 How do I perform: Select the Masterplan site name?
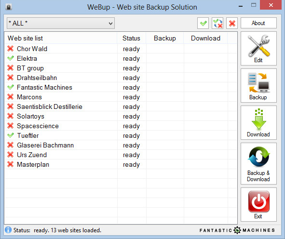pyautogui.click(x=33, y=164)
